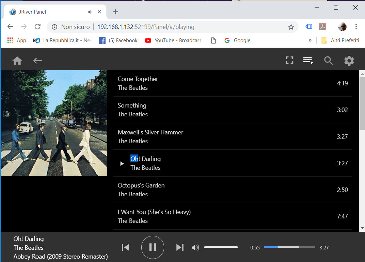Open the blue browser extension icon
Viewport: 365px width, 262px height.
click(x=309, y=27)
